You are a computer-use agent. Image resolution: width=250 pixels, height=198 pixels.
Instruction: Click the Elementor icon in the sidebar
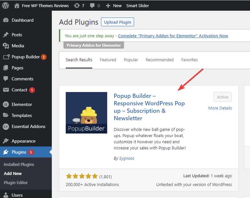click(x=6, y=104)
